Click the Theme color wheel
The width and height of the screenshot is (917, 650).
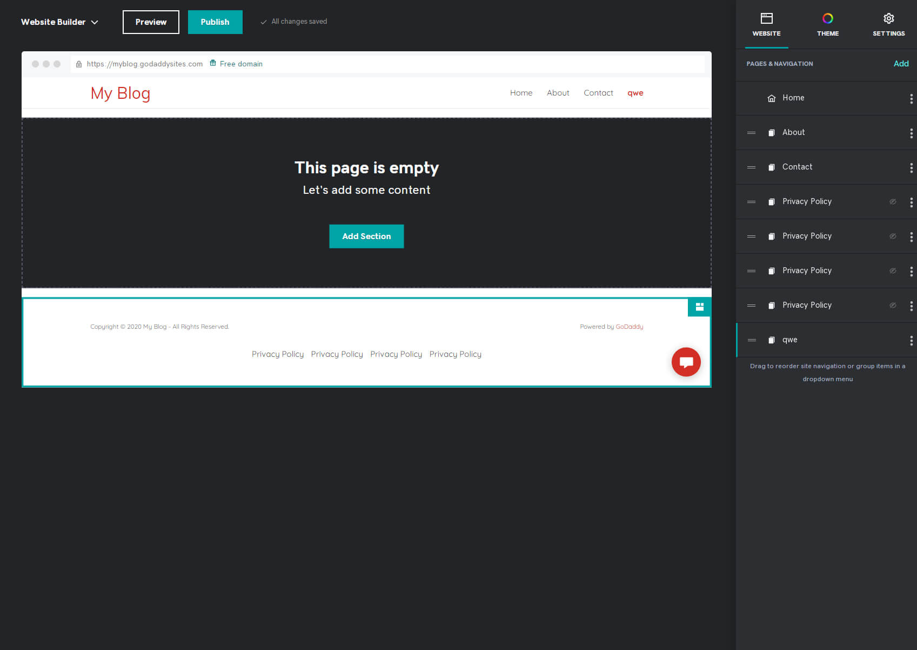828,18
